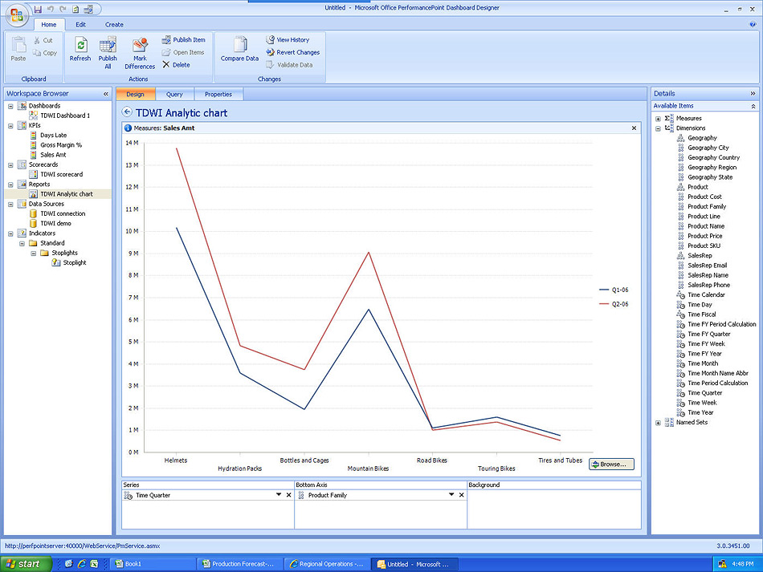Open the Product Family axis dropdown arrow
Screen dimensions: 763x572
coord(451,495)
